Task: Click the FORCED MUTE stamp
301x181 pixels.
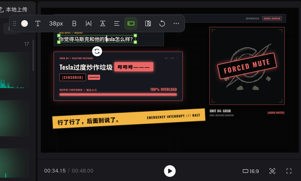Action: tap(247, 66)
